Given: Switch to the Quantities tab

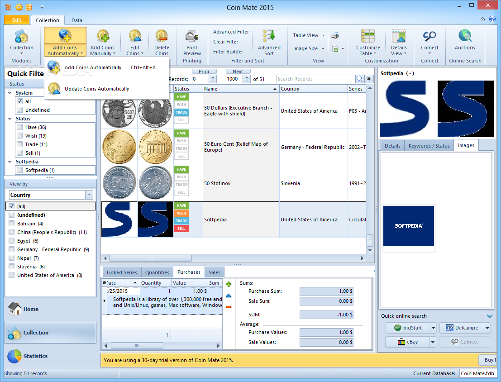Looking at the screenshot, I should click(x=157, y=272).
